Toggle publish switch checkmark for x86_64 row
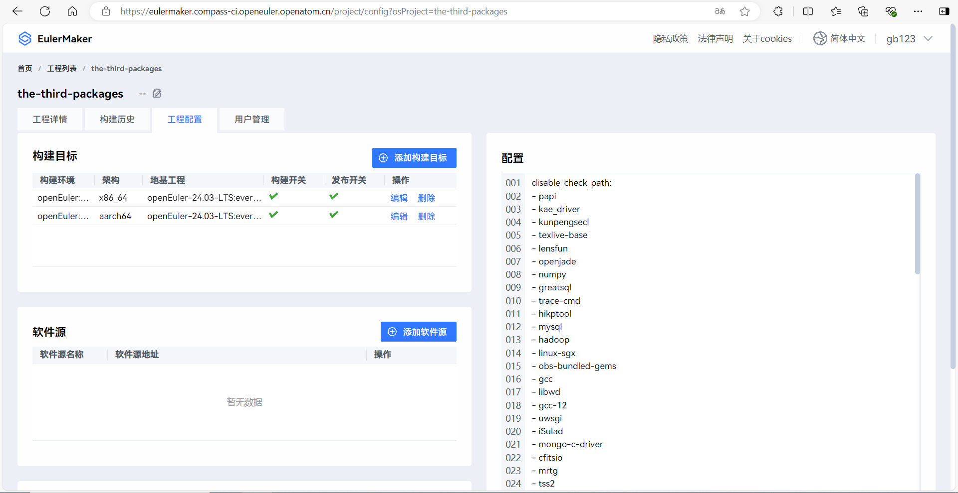Image resolution: width=958 pixels, height=493 pixels. [x=334, y=197]
